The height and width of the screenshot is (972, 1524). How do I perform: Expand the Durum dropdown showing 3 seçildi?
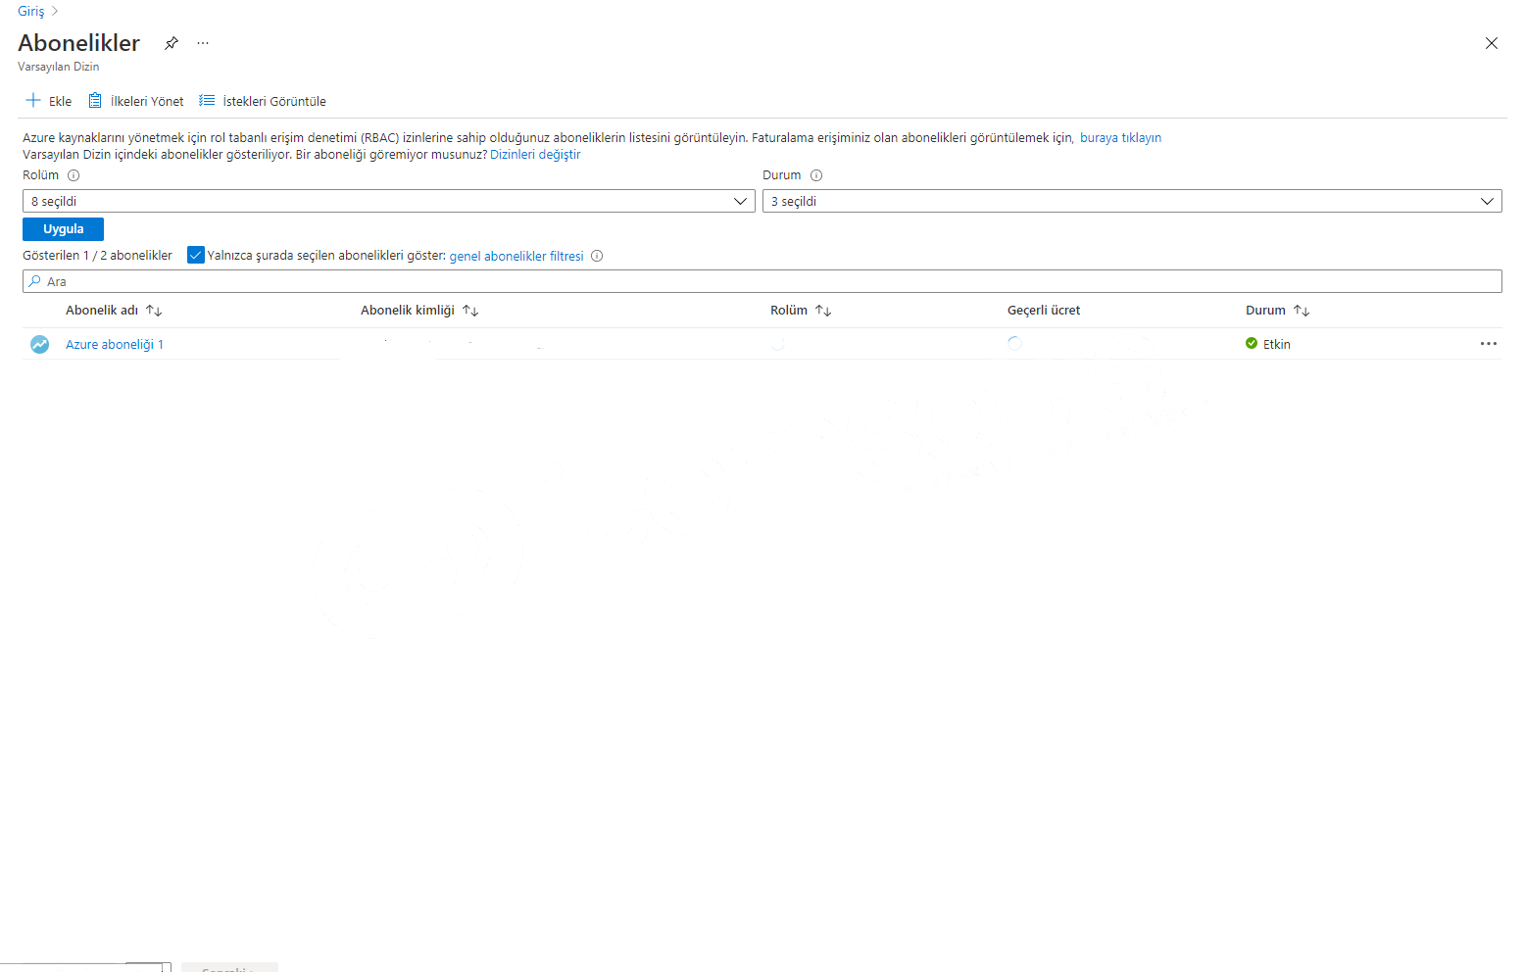point(1132,201)
